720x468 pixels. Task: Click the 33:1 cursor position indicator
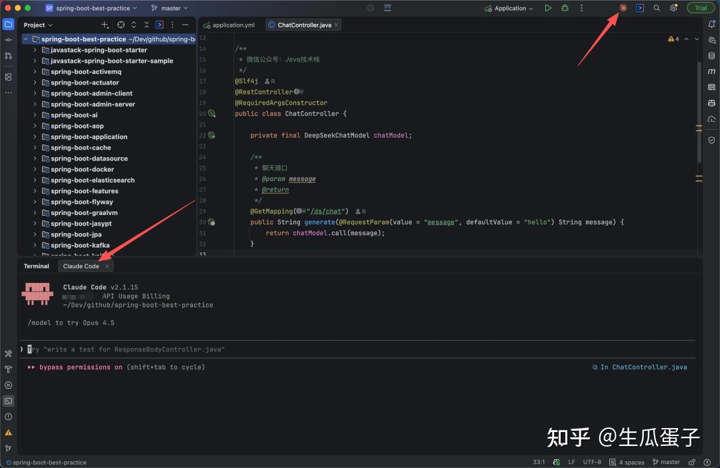[539, 462]
